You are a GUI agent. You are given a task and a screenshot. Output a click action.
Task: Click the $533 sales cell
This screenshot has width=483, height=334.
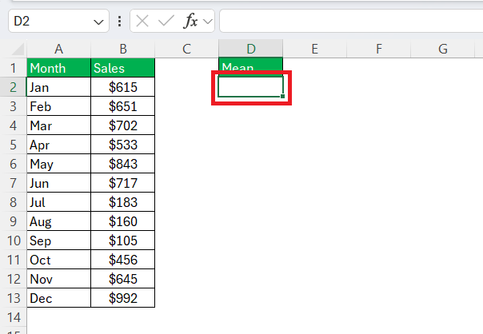pyautogui.click(x=123, y=145)
